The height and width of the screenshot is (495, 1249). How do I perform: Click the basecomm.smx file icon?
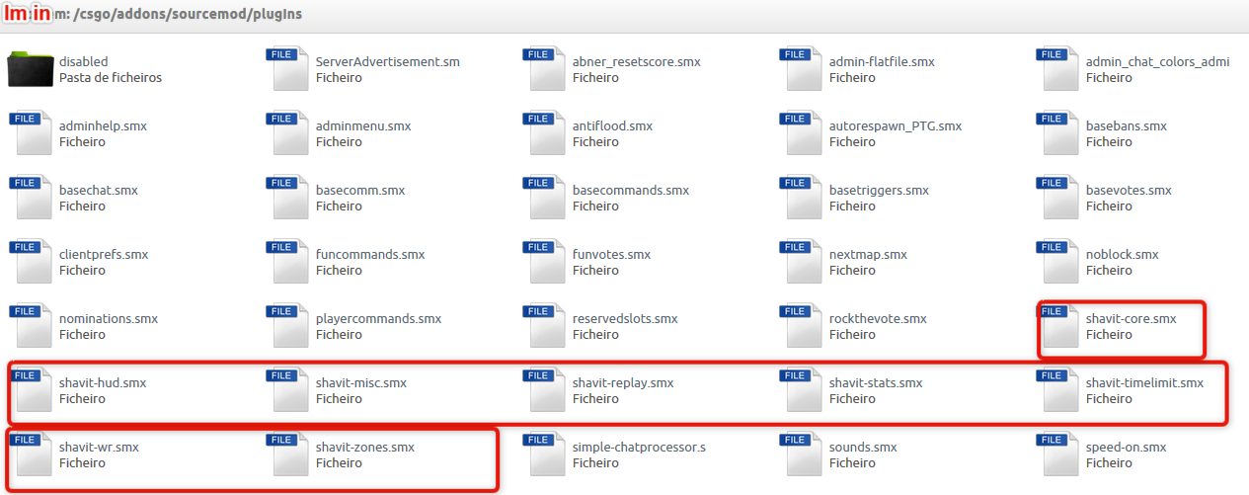tap(287, 198)
